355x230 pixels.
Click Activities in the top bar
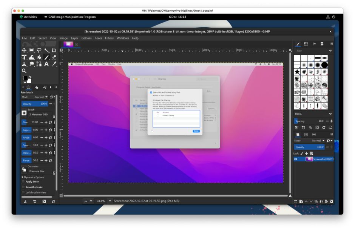coord(28,17)
